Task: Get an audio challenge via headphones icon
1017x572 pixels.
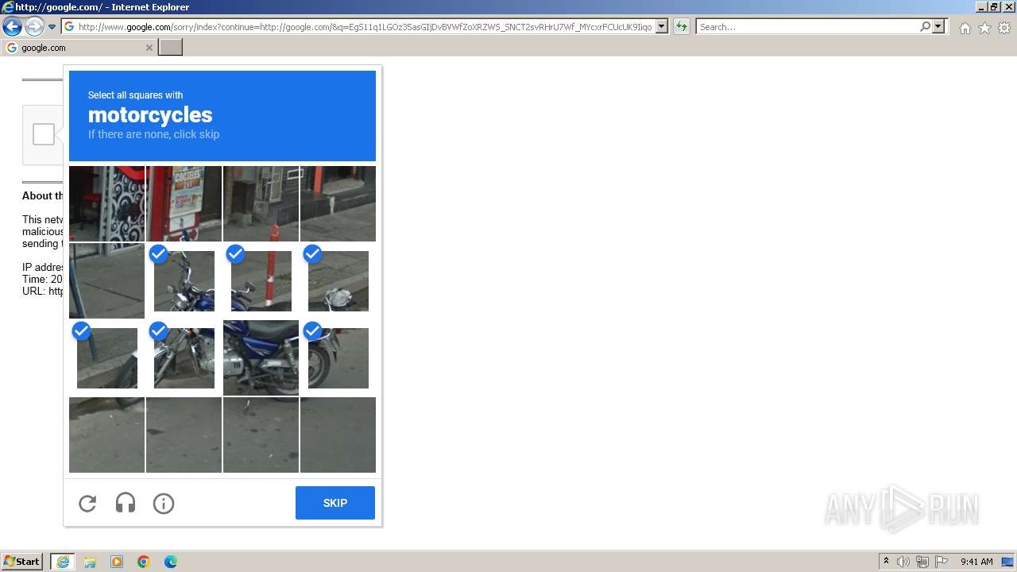Action: point(126,504)
